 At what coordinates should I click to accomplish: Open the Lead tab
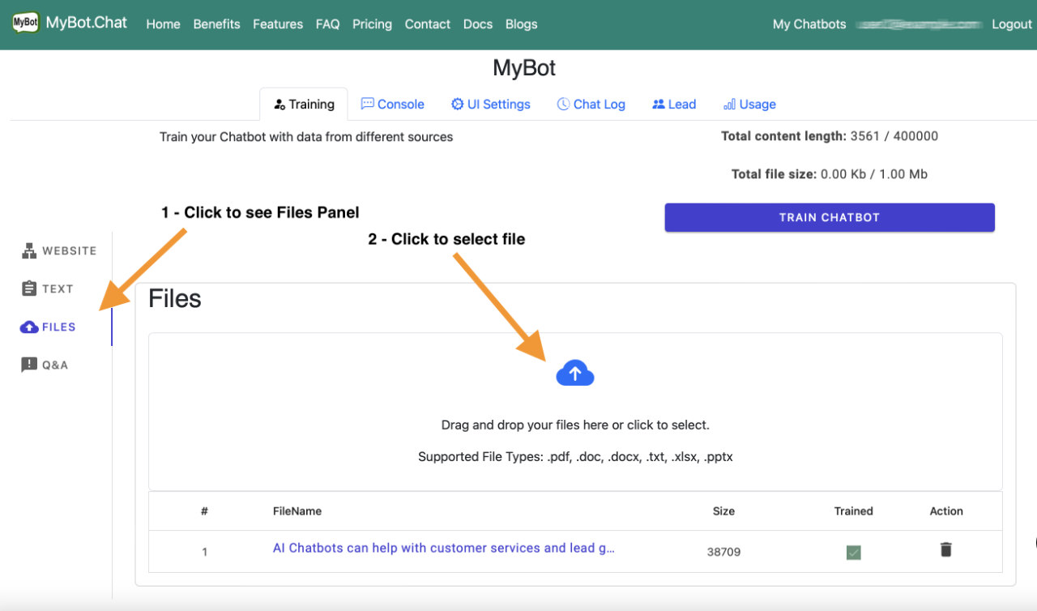click(674, 104)
